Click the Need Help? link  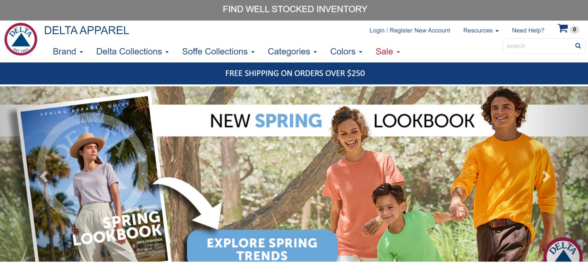(x=528, y=31)
